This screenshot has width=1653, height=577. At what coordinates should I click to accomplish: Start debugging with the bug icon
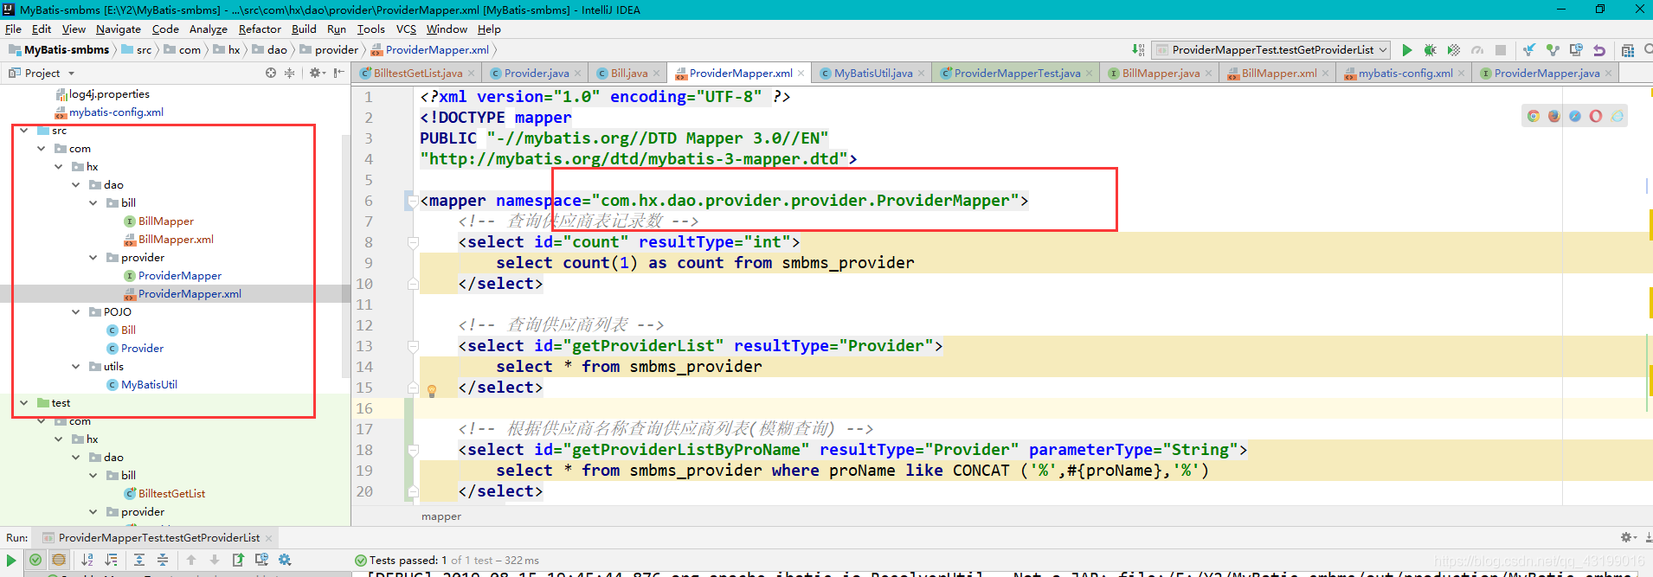pyautogui.click(x=1430, y=50)
